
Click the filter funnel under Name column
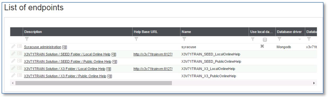[184, 39]
